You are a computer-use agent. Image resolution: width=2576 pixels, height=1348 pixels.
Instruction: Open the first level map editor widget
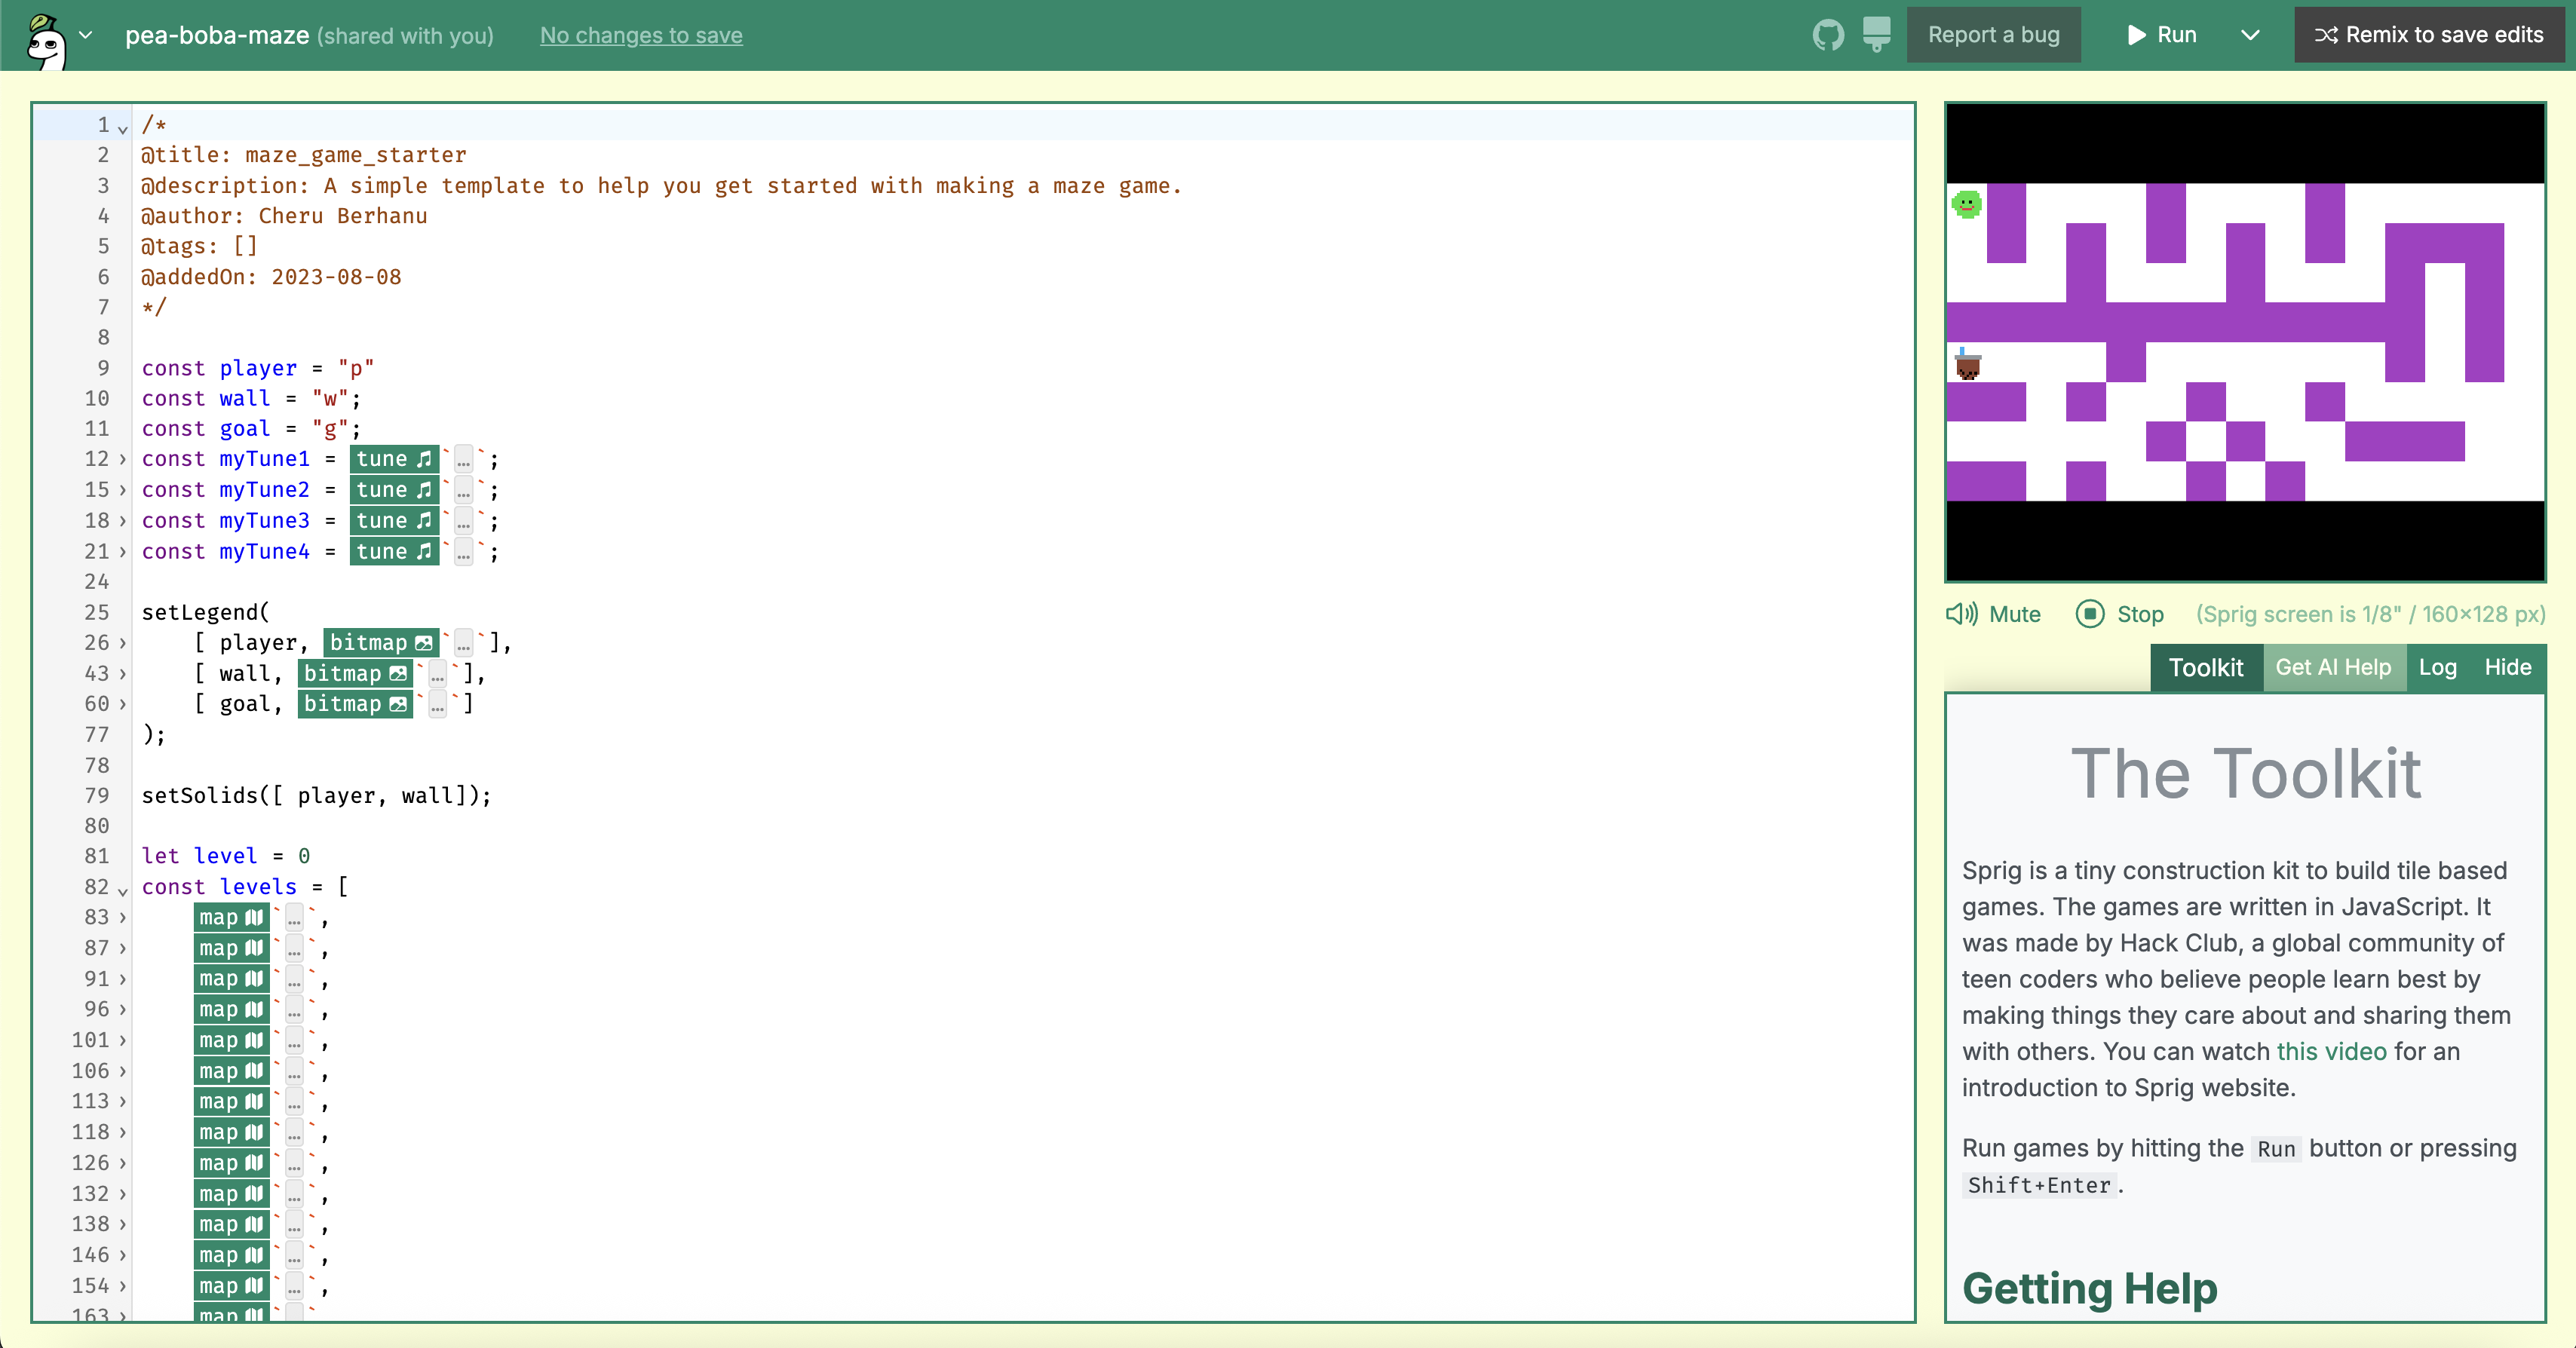231,917
